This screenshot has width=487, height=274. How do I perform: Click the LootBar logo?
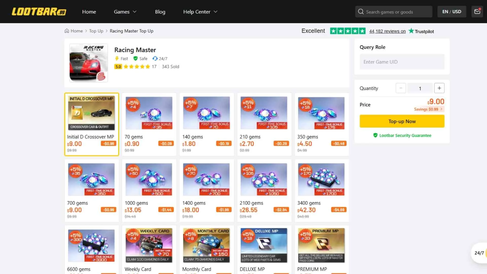(x=39, y=12)
